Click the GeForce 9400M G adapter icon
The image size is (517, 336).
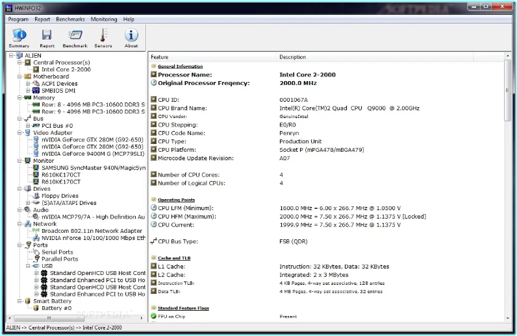[x=36, y=154]
